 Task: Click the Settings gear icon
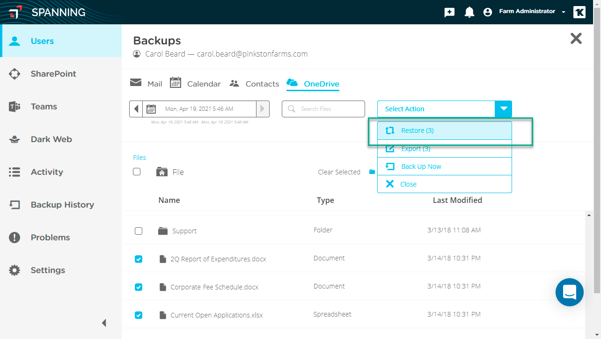pyautogui.click(x=15, y=270)
